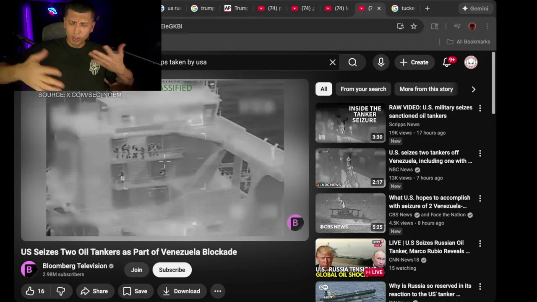The height and width of the screenshot is (302, 537).
Task: Open options for RAW VIDEO Scripps video
Action: (480, 108)
